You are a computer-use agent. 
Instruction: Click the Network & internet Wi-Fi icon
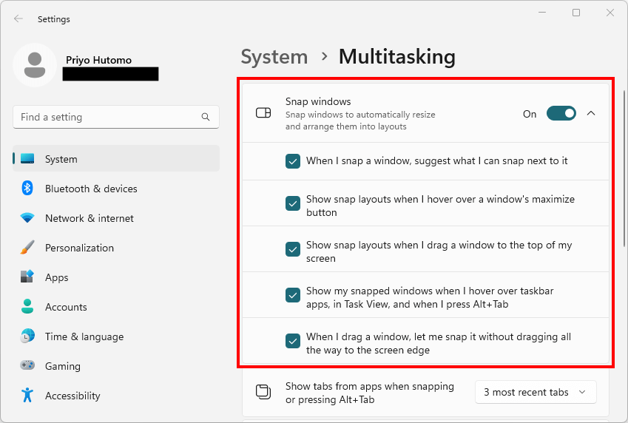pos(27,218)
